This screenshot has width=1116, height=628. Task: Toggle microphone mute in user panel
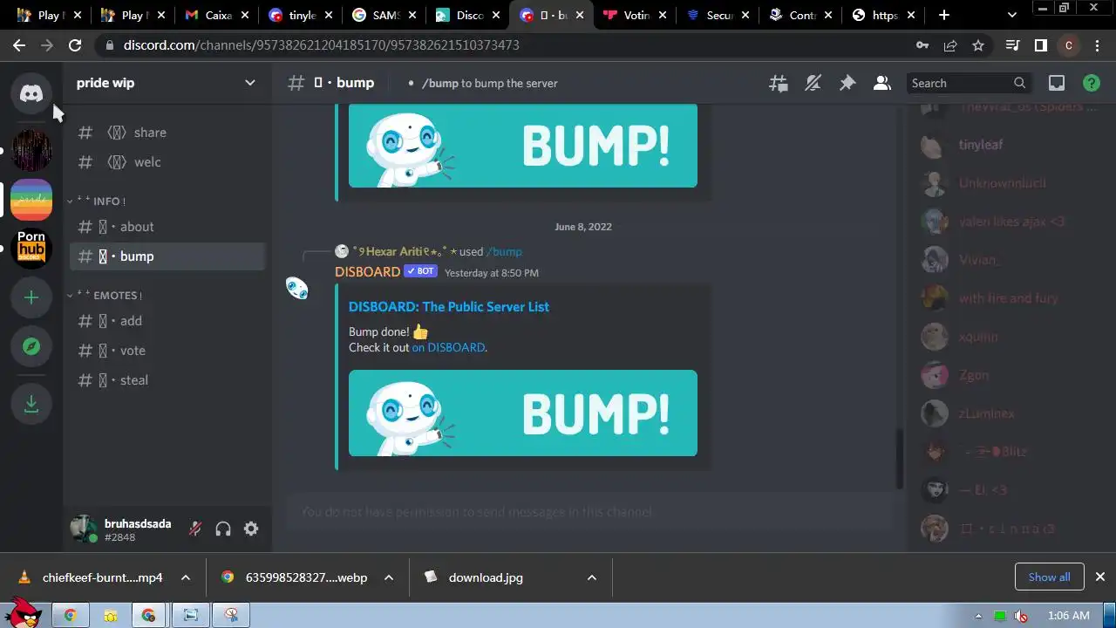(195, 529)
